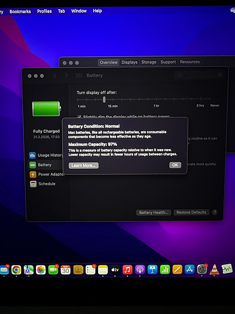Click the Turn display off after slider thumb
235x314 pixels.
(104, 99)
